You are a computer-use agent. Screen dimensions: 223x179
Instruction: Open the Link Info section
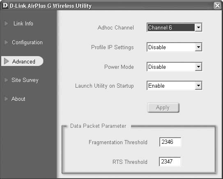(x=23, y=23)
